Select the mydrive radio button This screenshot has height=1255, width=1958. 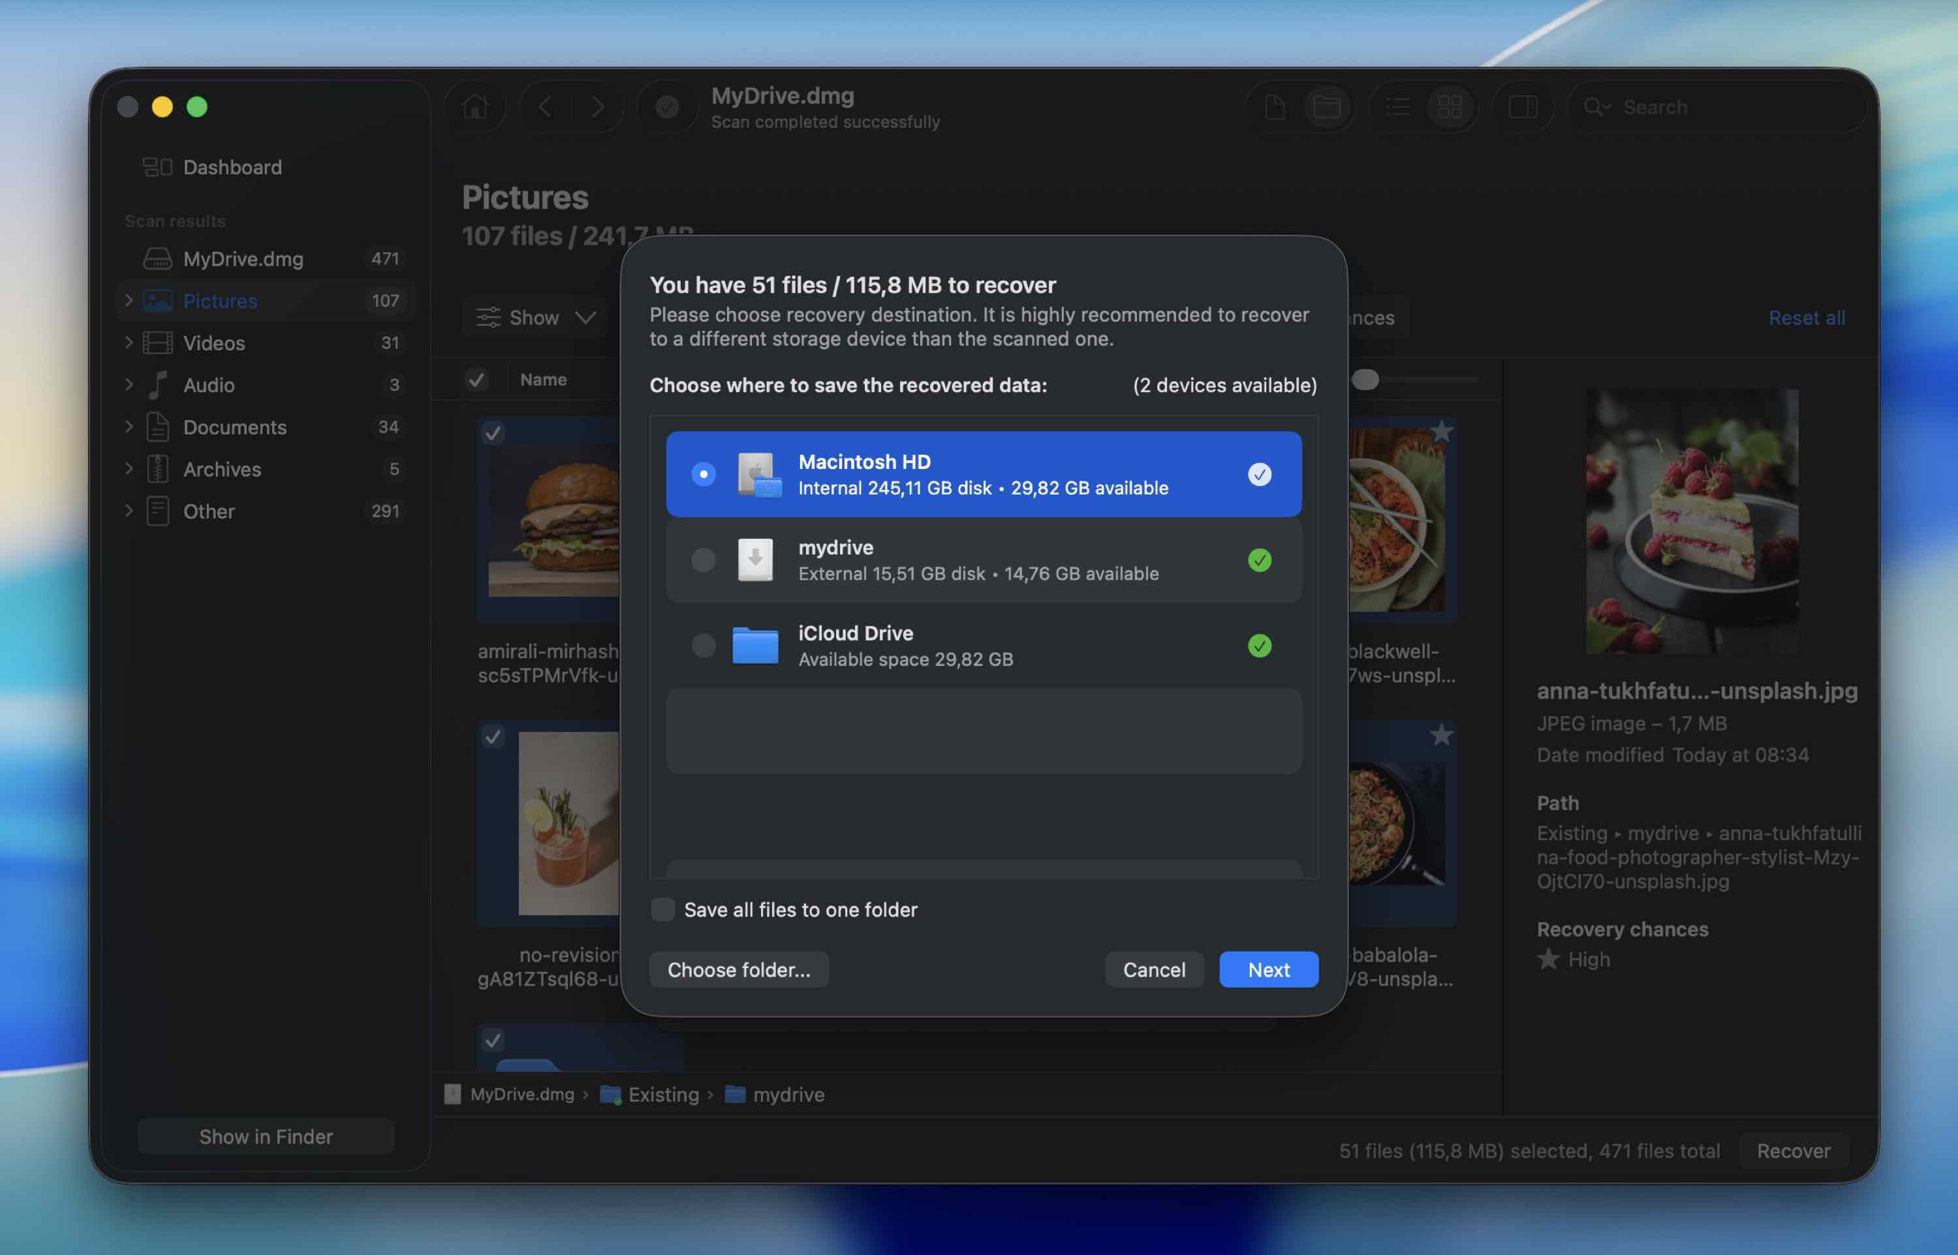704,560
